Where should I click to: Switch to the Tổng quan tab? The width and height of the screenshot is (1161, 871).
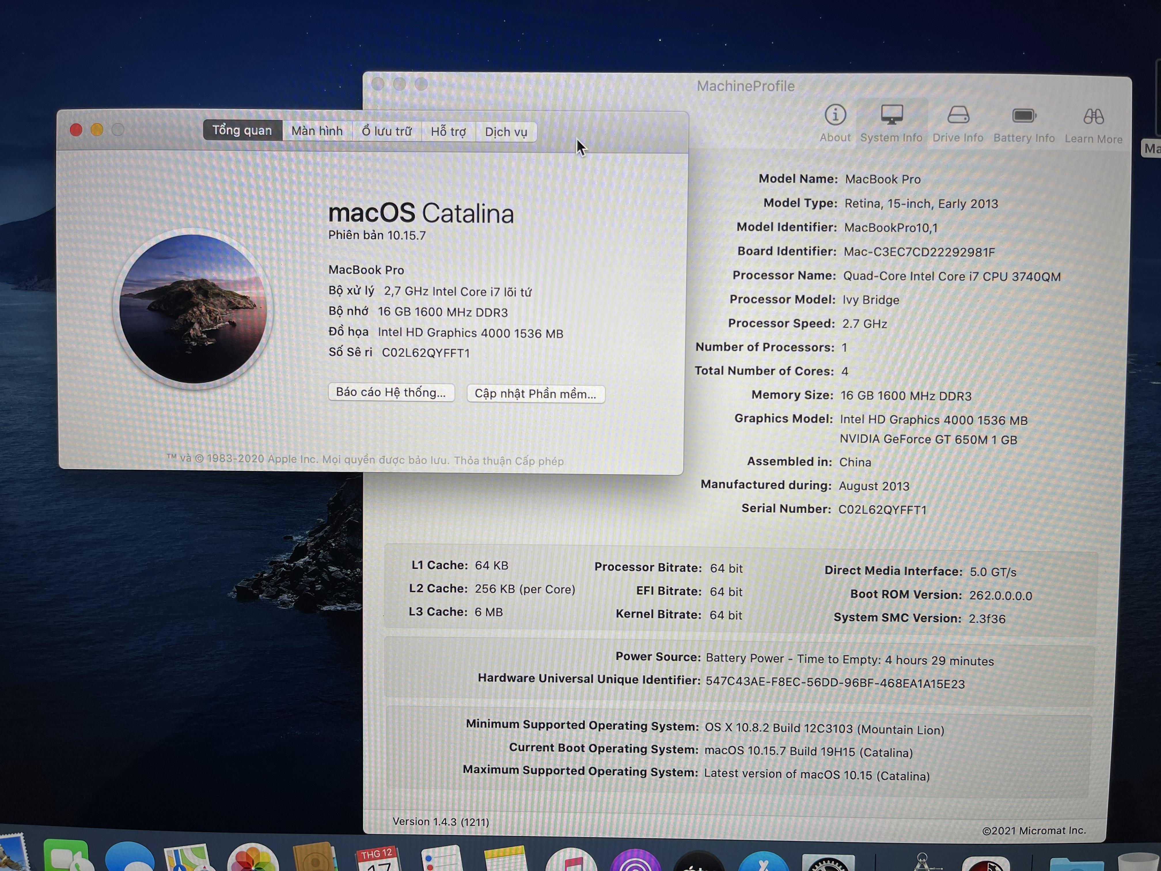[242, 130]
